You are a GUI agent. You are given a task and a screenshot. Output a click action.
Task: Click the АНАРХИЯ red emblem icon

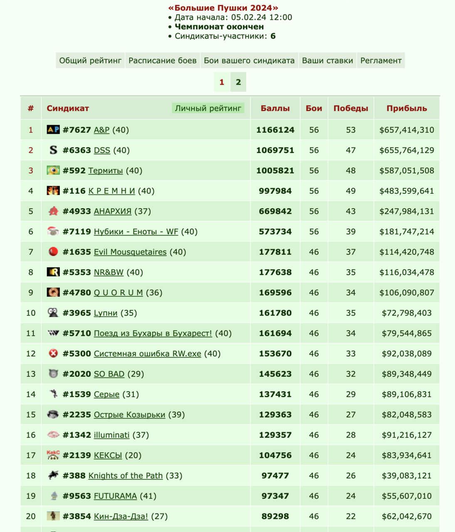pos(53,211)
